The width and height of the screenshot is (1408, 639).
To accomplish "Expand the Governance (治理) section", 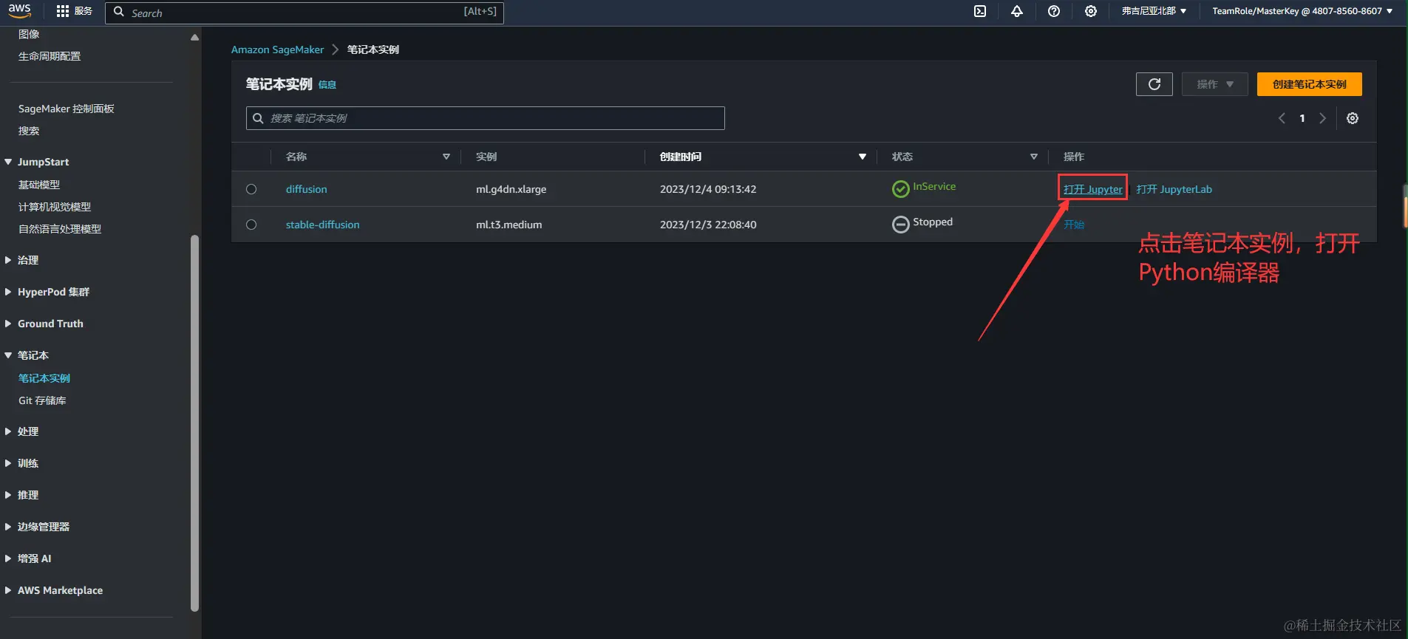I will pos(8,260).
